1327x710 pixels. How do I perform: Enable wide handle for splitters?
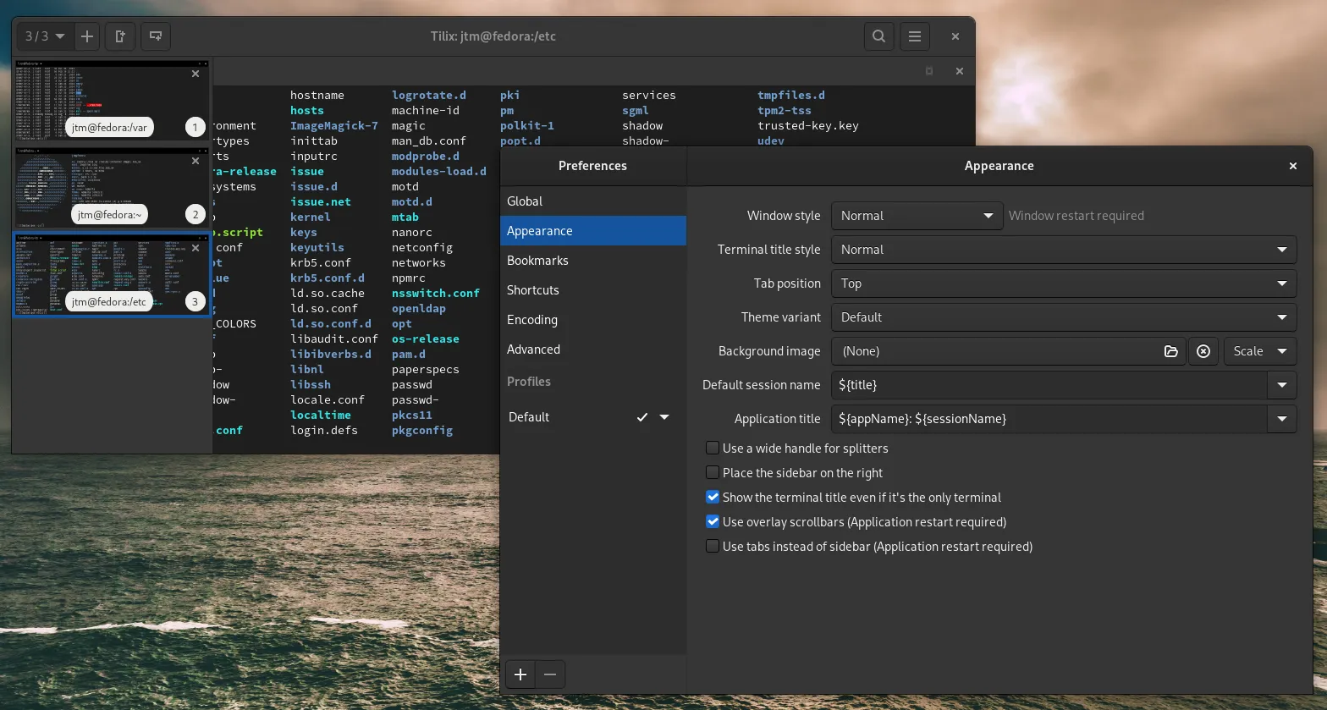(x=713, y=449)
